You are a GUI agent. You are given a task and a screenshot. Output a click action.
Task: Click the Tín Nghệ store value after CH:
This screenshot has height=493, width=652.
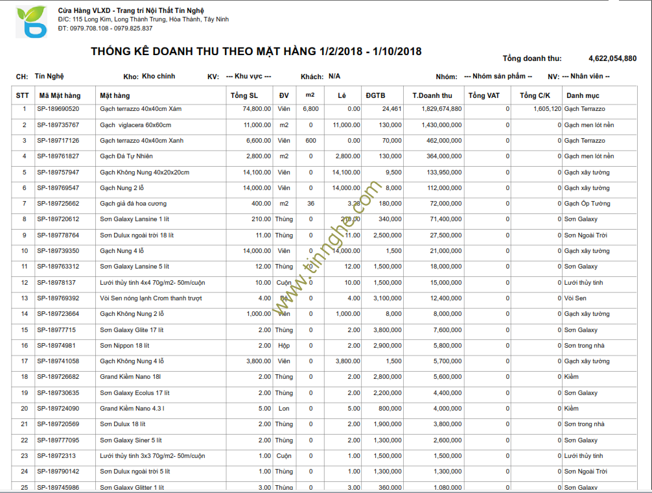(49, 76)
